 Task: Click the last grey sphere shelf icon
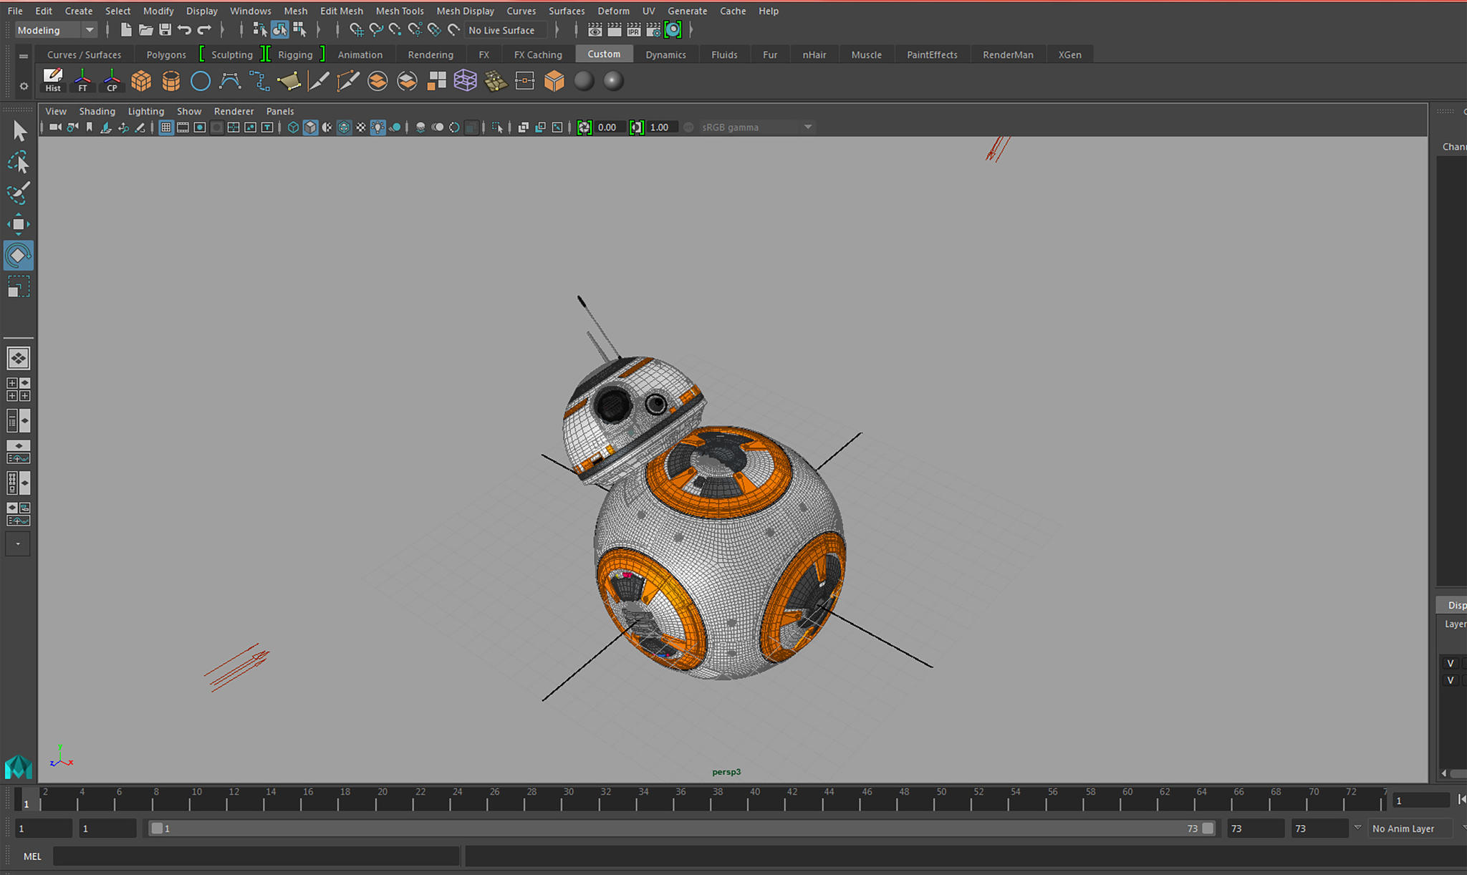coord(613,81)
